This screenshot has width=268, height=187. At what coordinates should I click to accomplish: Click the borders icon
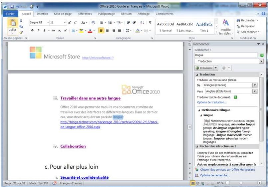pyautogui.click(x=146, y=31)
